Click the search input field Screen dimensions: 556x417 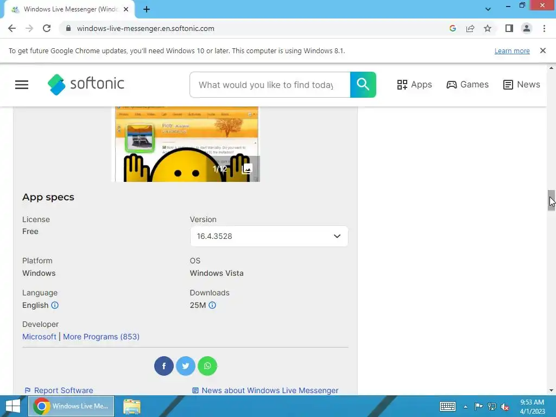coord(270,85)
